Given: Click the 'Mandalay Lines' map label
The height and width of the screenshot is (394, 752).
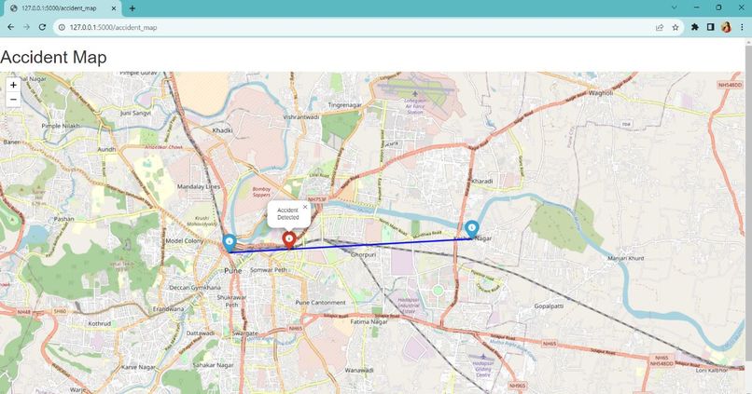Looking at the screenshot, I should tap(199, 186).
